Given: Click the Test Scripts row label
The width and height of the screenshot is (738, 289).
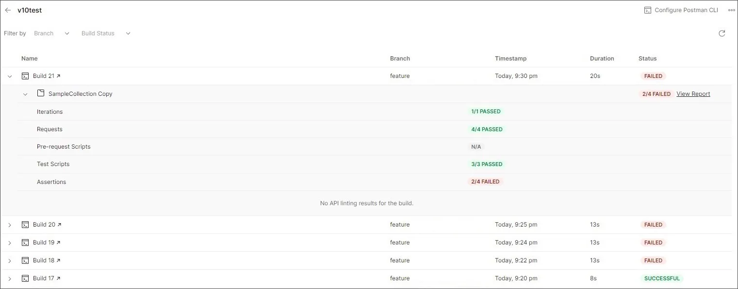Looking at the screenshot, I should pyautogui.click(x=53, y=164).
